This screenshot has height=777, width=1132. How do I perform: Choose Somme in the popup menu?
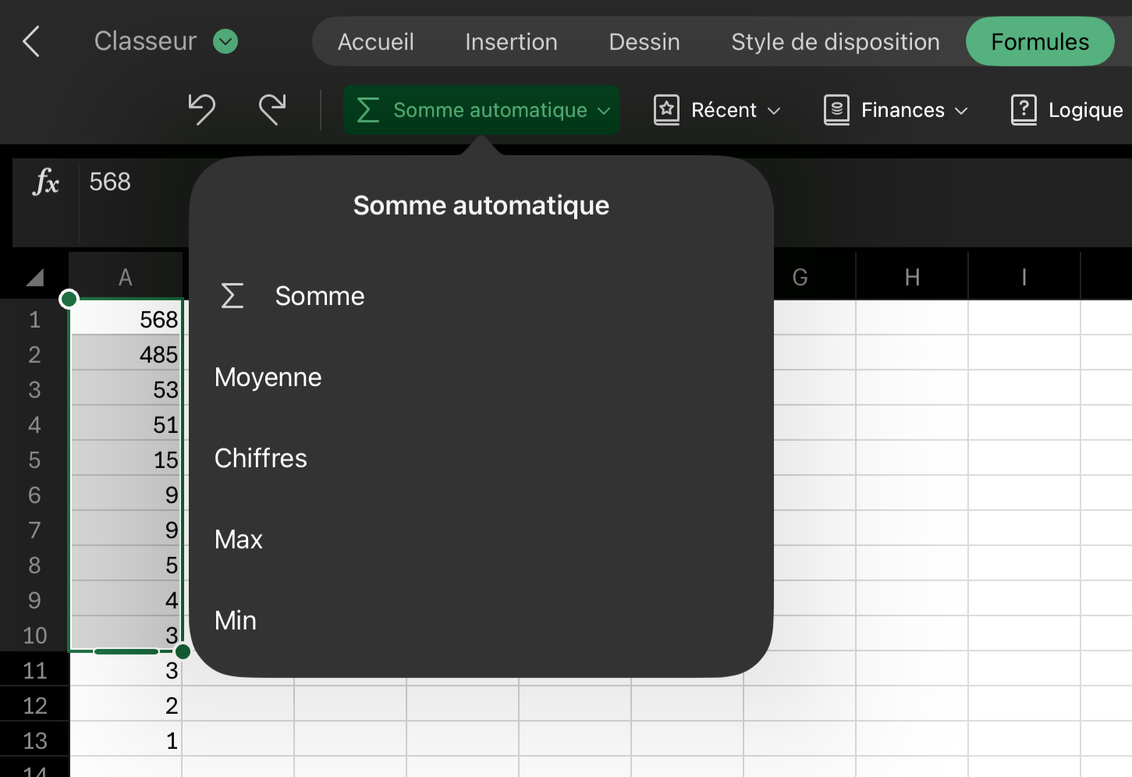[481, 296]
